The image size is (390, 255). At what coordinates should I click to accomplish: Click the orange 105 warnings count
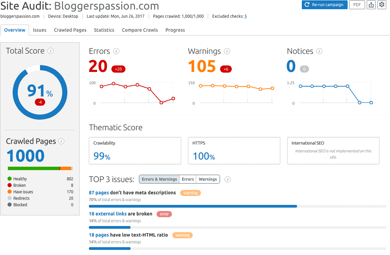[x=202, y=66]
